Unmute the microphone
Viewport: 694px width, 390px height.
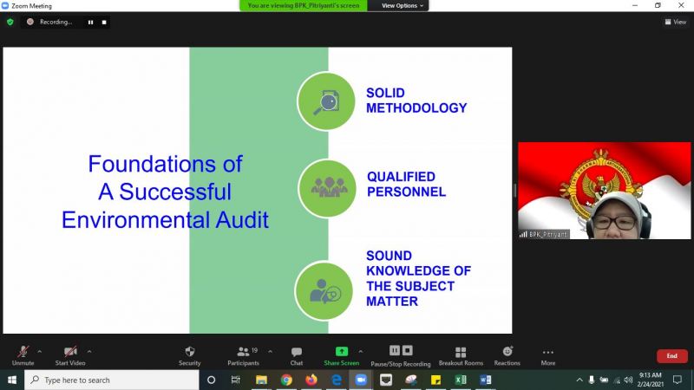[23, 355]
